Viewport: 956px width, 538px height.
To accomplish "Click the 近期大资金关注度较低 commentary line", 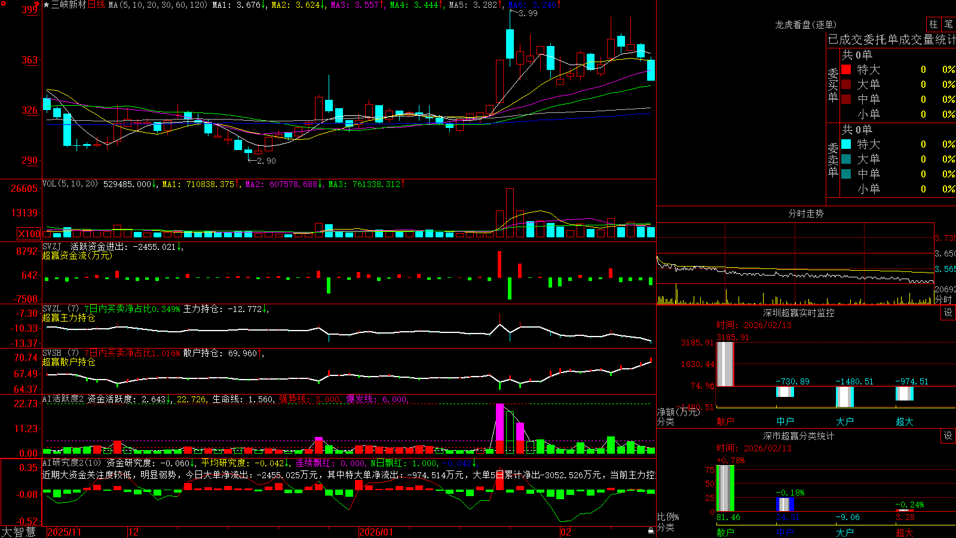I will click(x=349, y=475).
